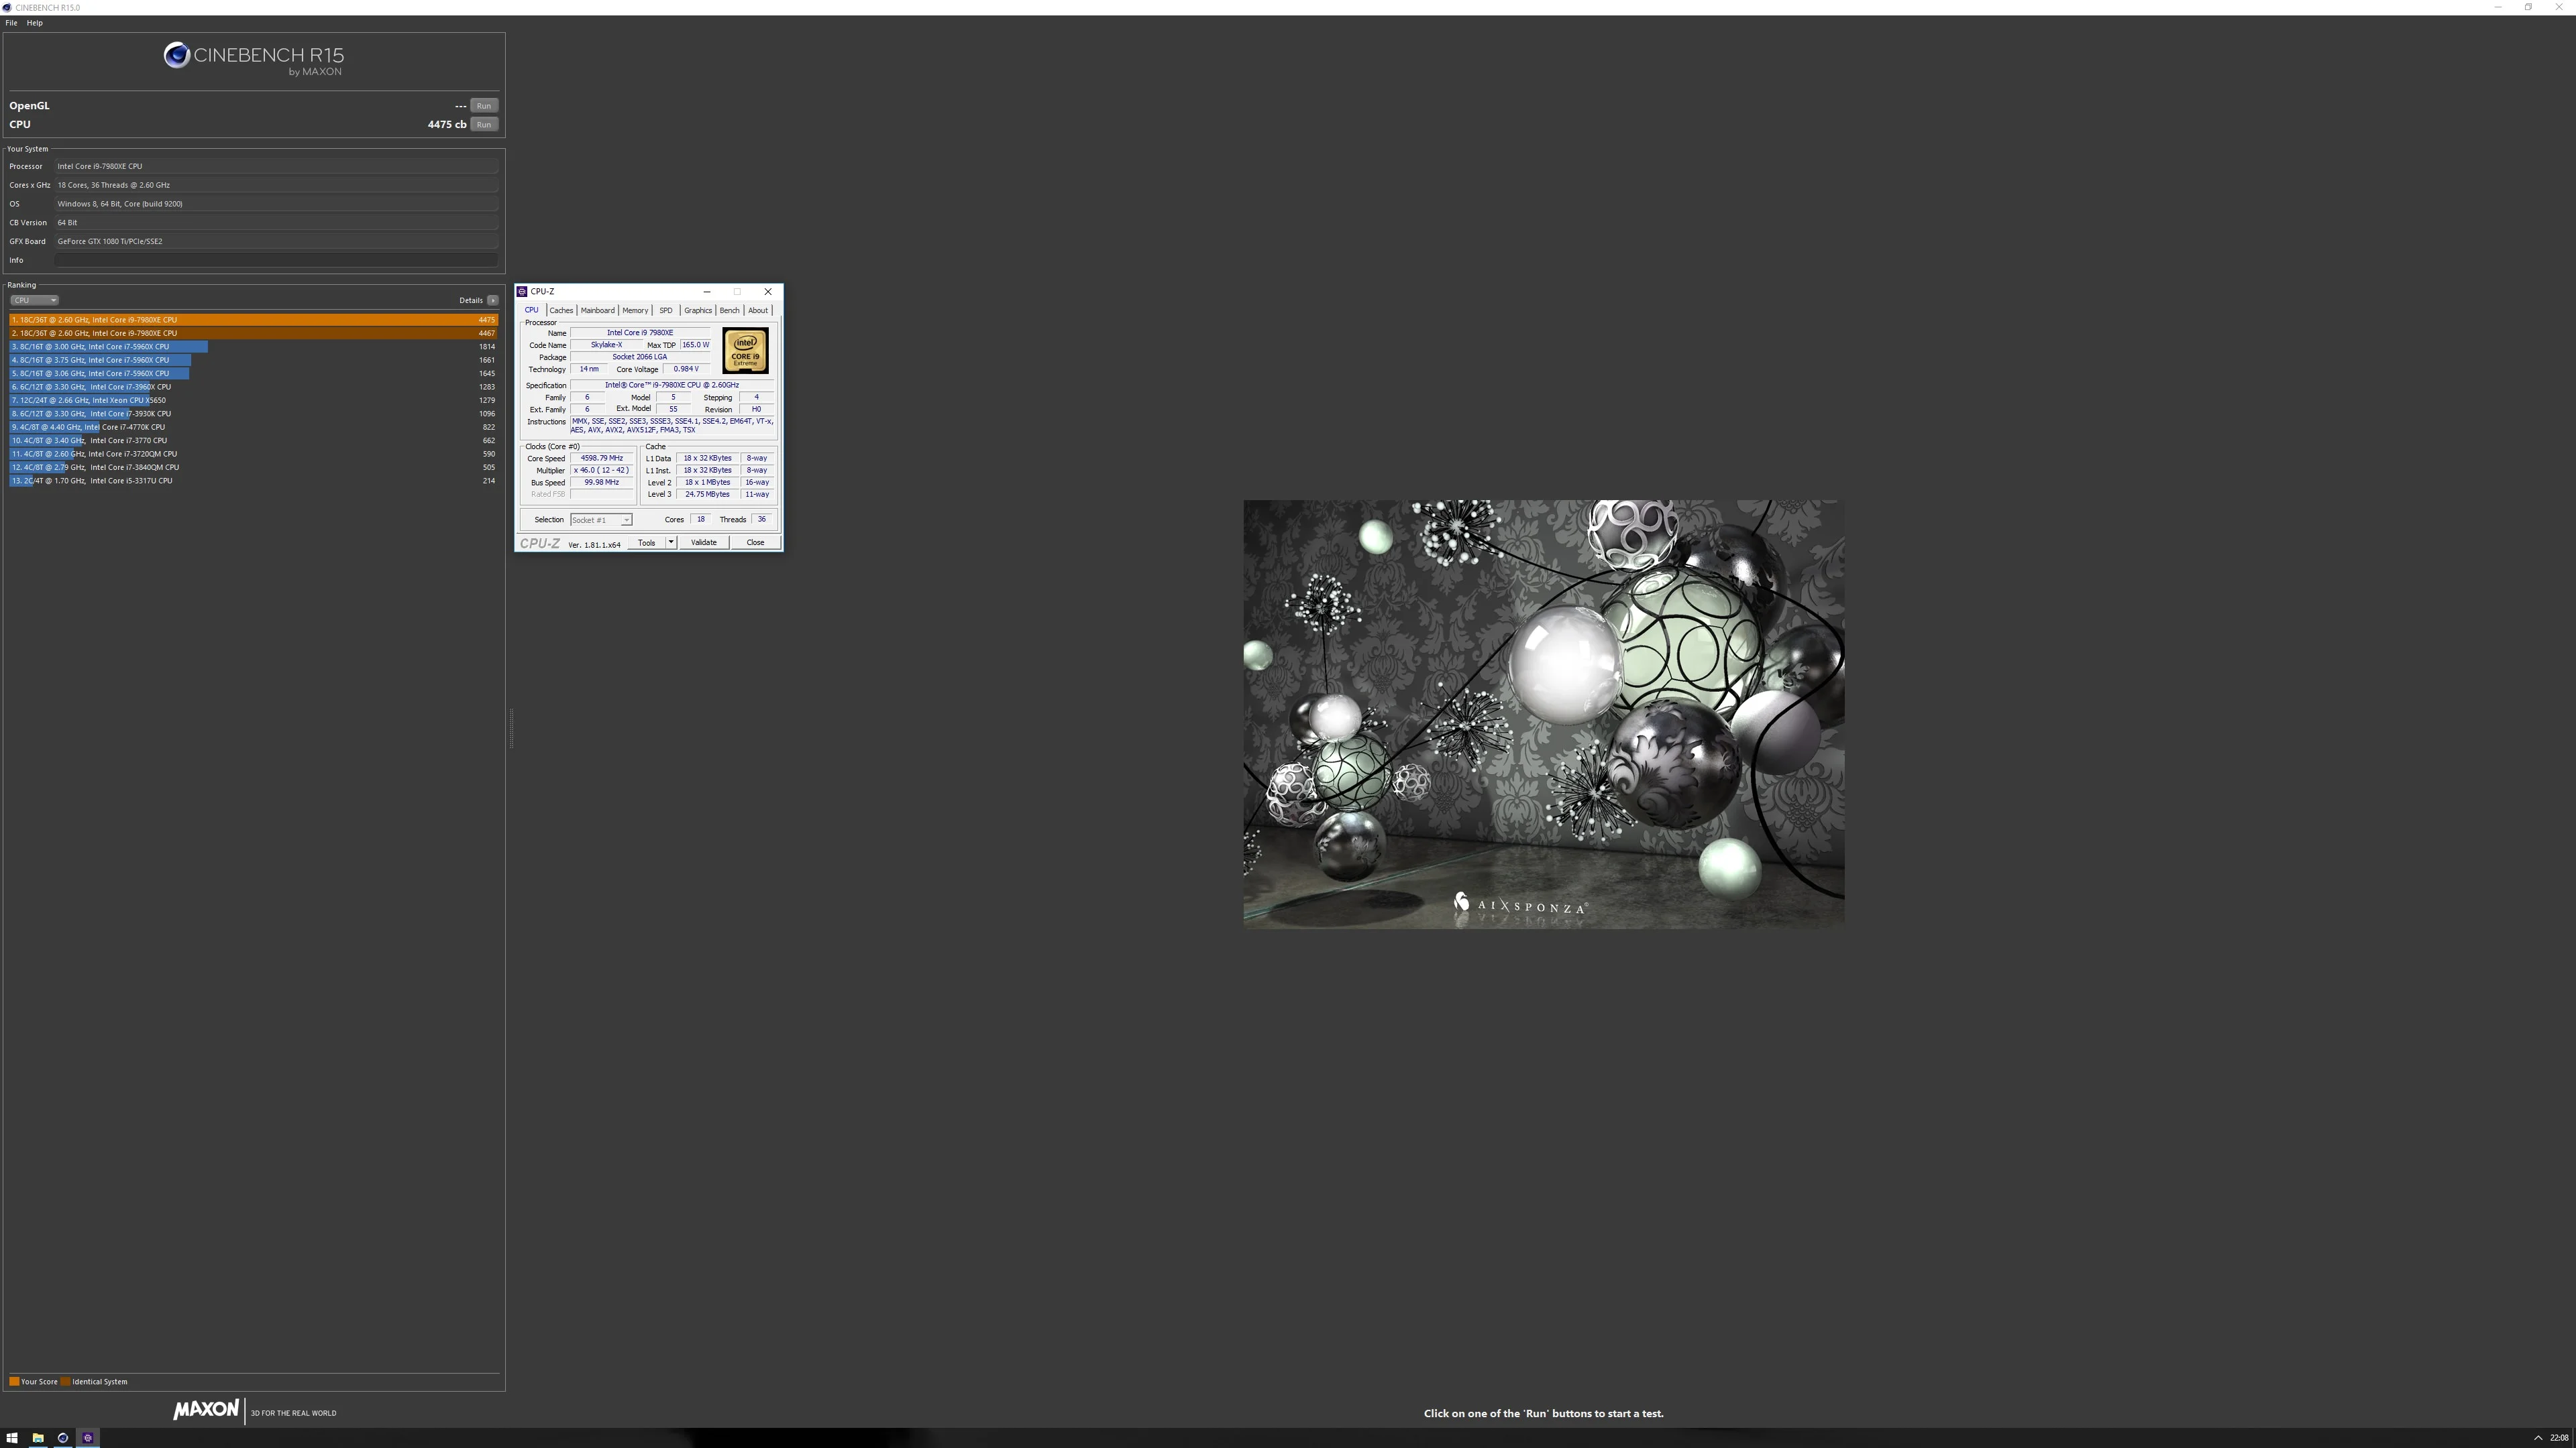The image size is (2576, 1448).
Task: Open the Windows Start menu
Action: tap(12, 1438)
